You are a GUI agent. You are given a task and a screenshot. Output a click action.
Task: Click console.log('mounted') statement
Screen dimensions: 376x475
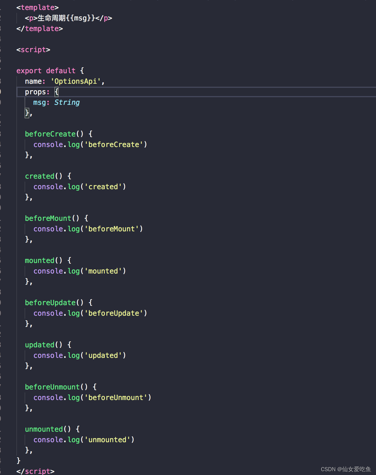80,271
